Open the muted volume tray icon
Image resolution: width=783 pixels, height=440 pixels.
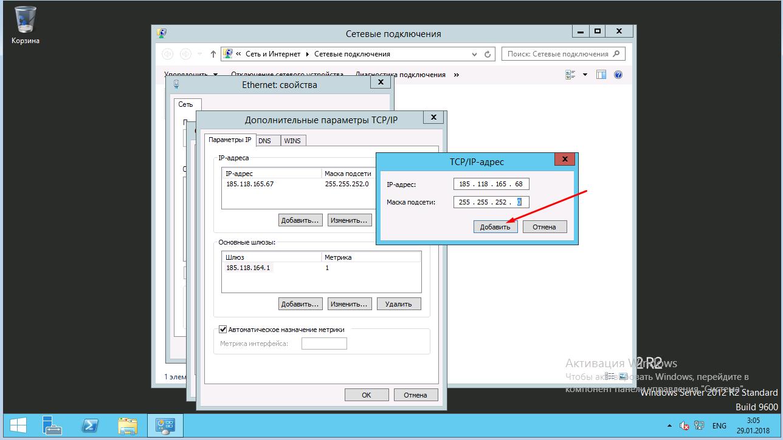(685, 426)
